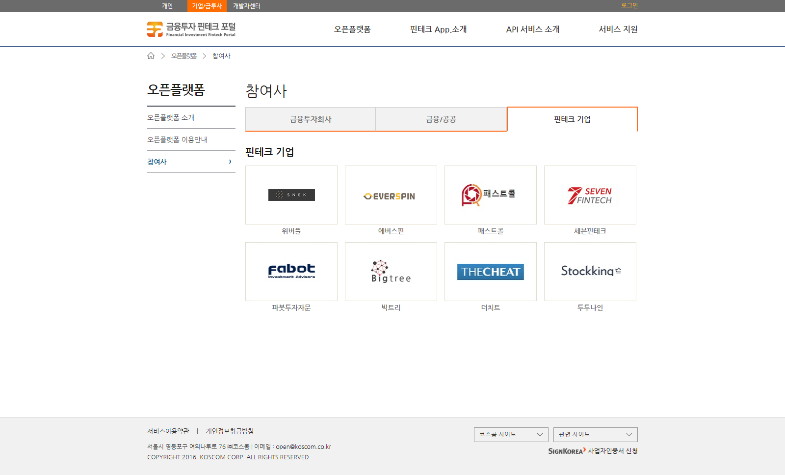Click the Financial Investment Fintech Portal logo
The image size is (785, 475).
[x=191, y=29]
